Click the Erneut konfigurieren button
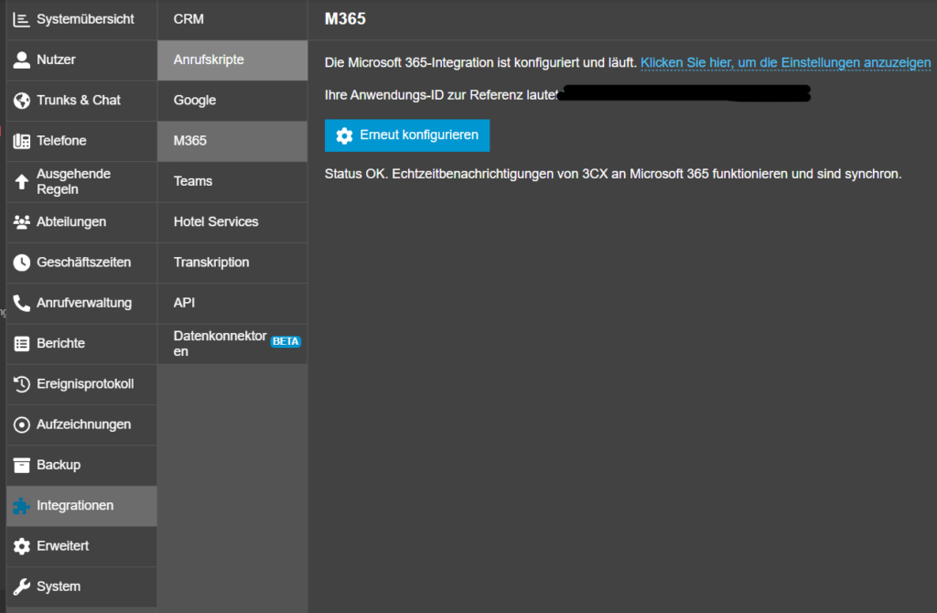Viewport: 937px width, 613px height. 407,135
